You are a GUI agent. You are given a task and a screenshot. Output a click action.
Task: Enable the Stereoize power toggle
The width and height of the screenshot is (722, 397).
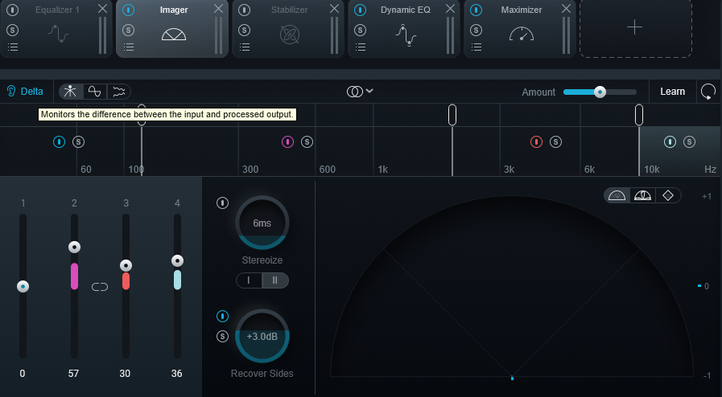coord(222,203)
